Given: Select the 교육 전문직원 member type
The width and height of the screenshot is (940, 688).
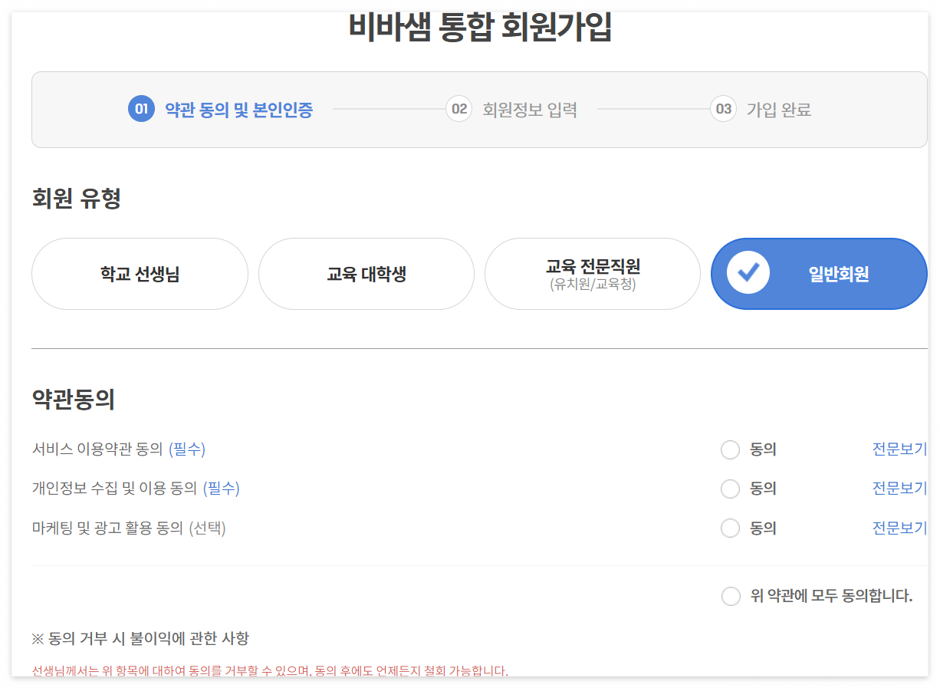Looking at the screenshot, I should [x=593, y=274].
